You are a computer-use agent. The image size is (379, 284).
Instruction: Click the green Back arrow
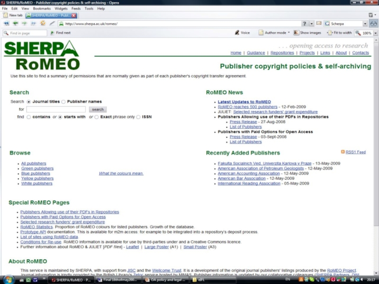click(x=15, y=23)
